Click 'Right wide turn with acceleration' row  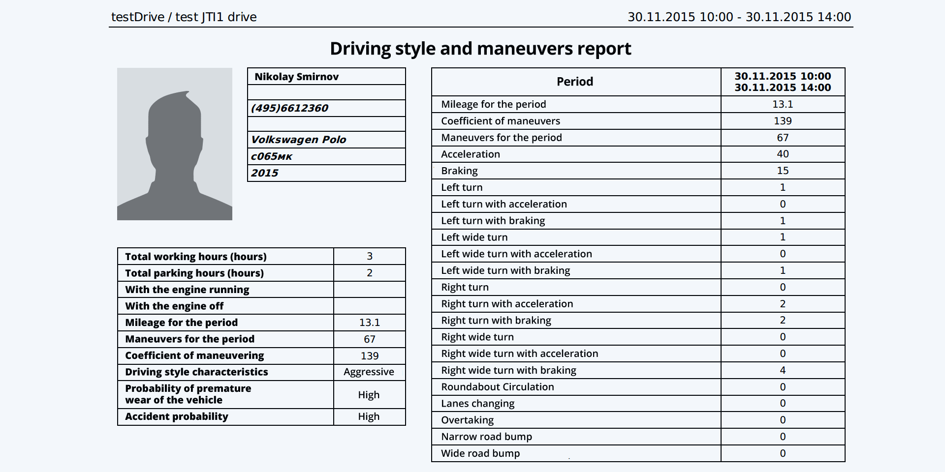[x=638, y=354]
